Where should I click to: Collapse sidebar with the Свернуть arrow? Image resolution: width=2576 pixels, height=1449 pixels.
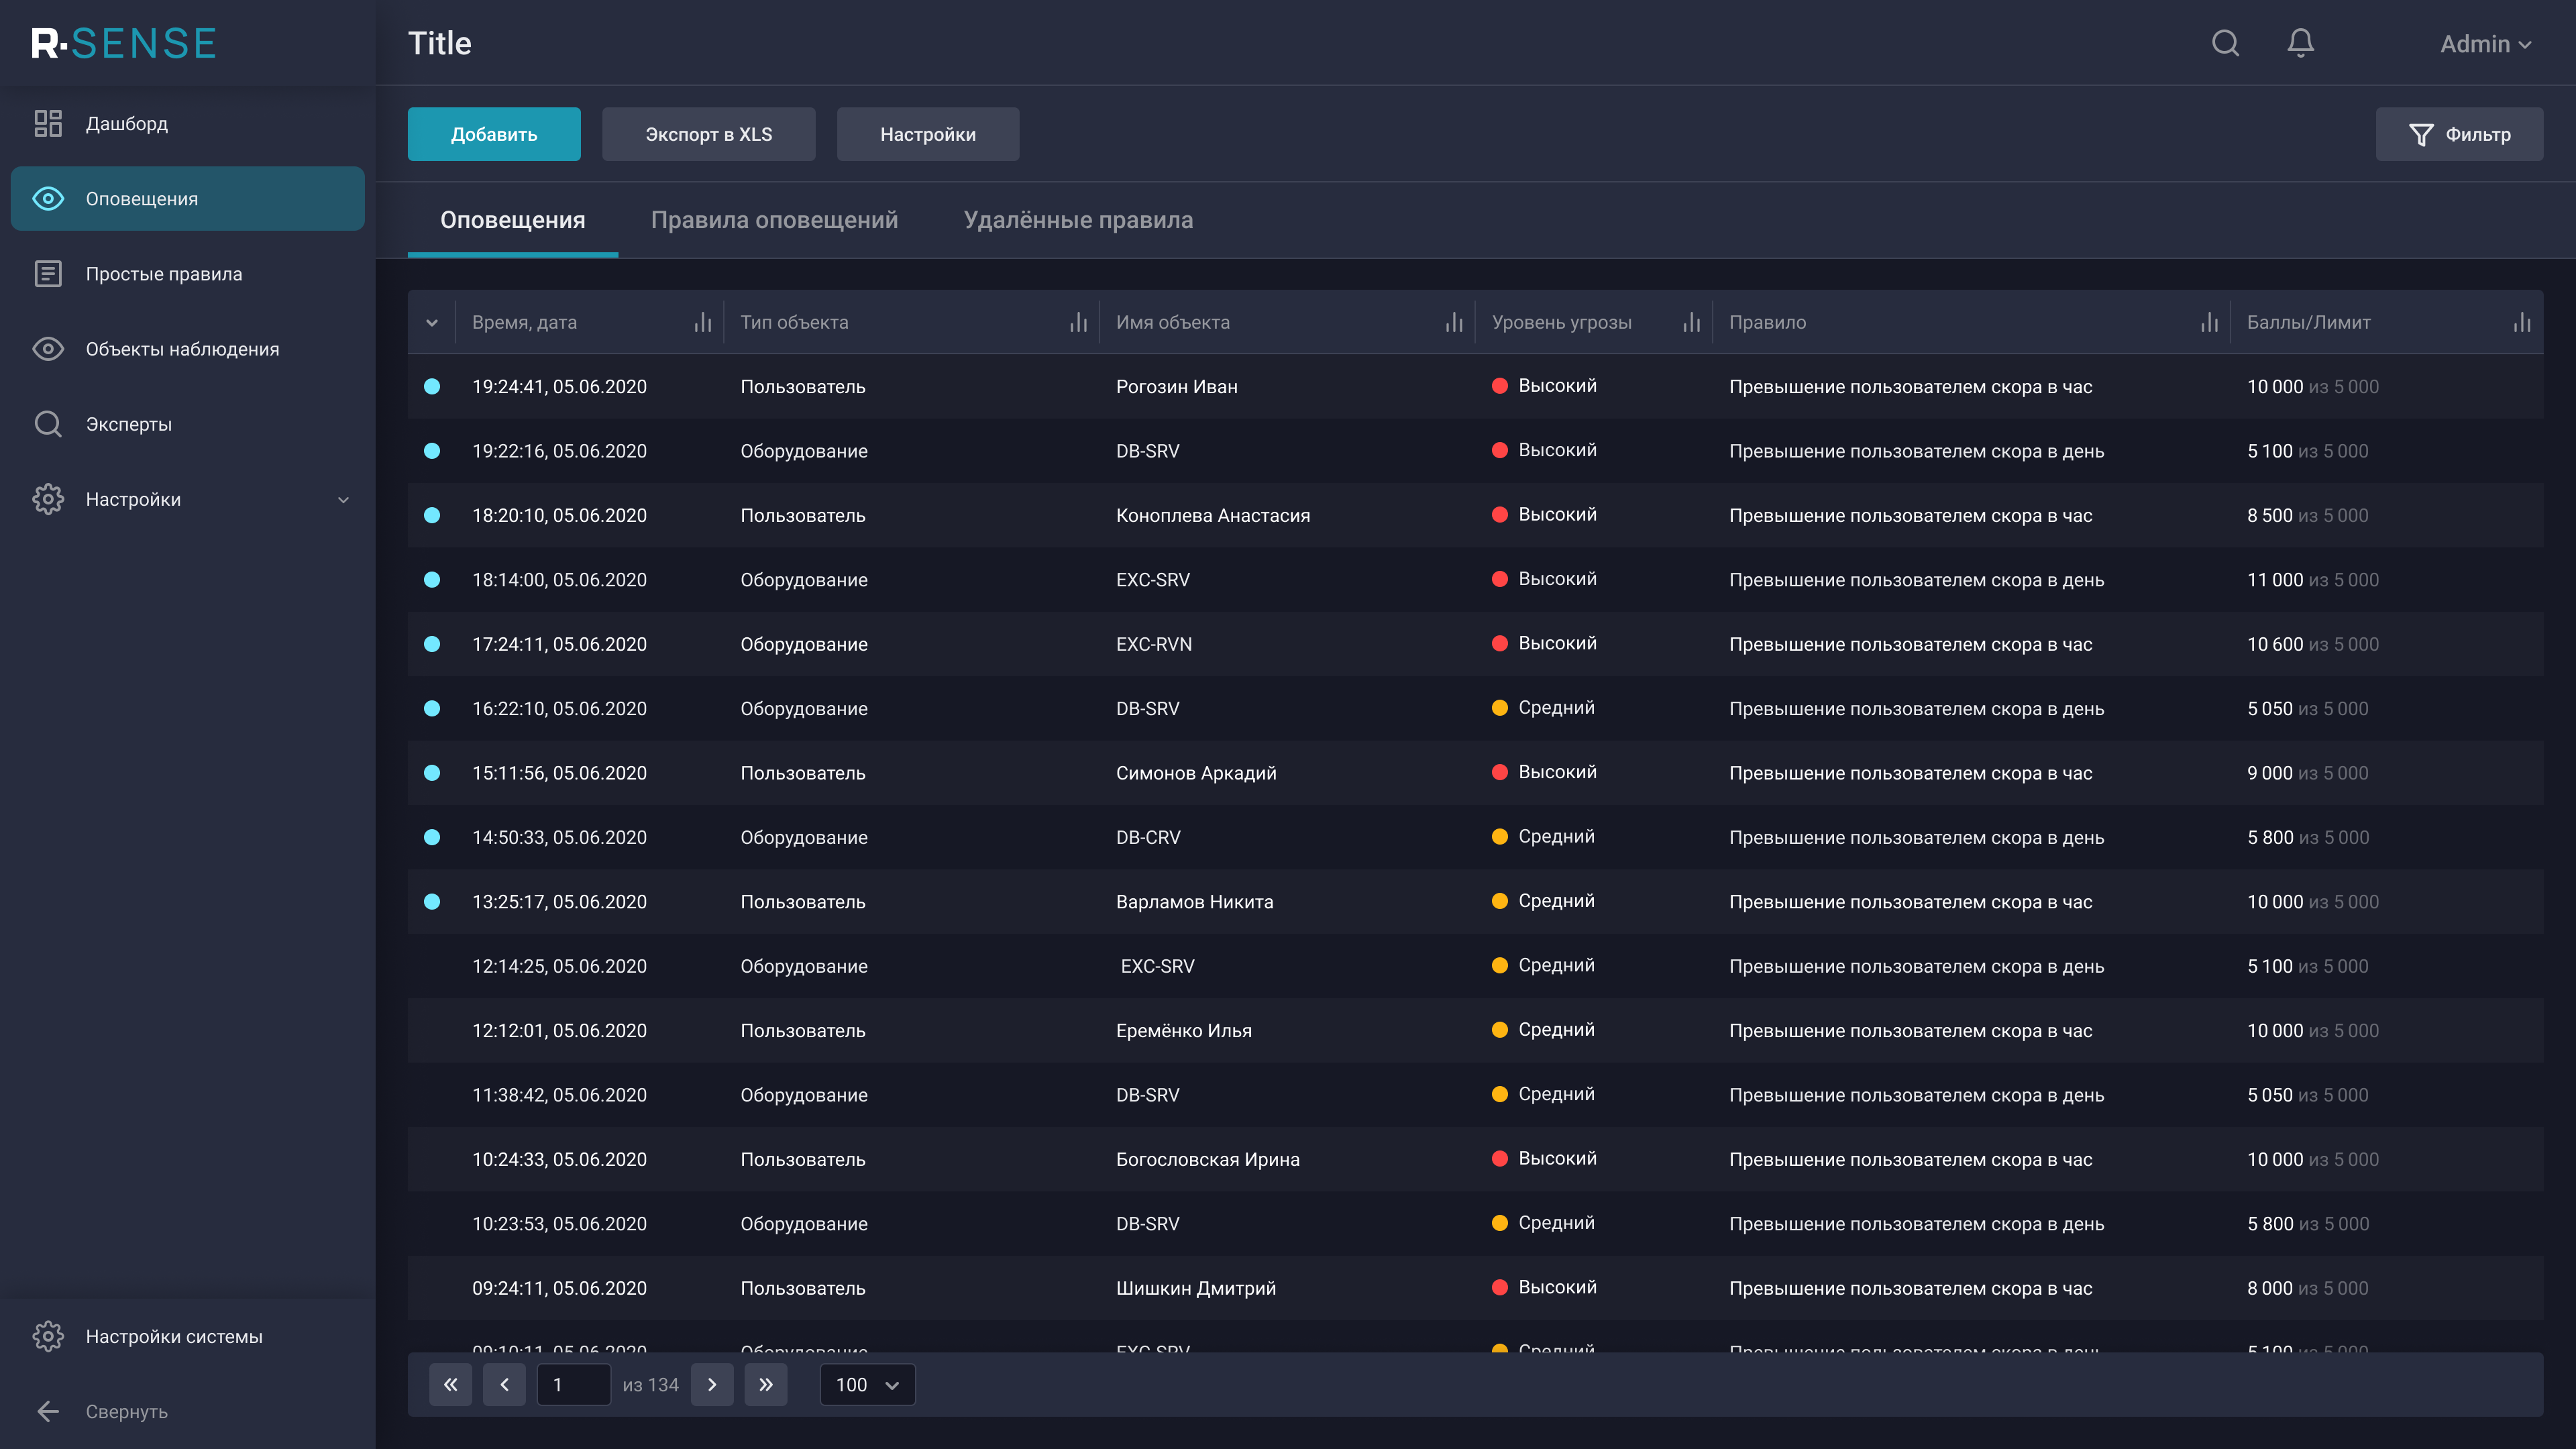48,1411
